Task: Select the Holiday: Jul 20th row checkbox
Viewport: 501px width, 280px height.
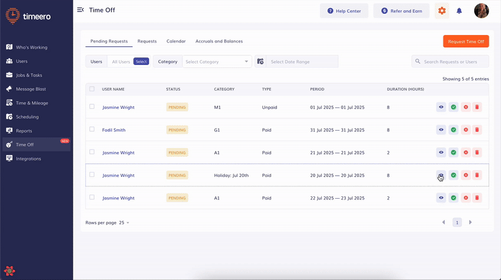Action: click(92, 175)
